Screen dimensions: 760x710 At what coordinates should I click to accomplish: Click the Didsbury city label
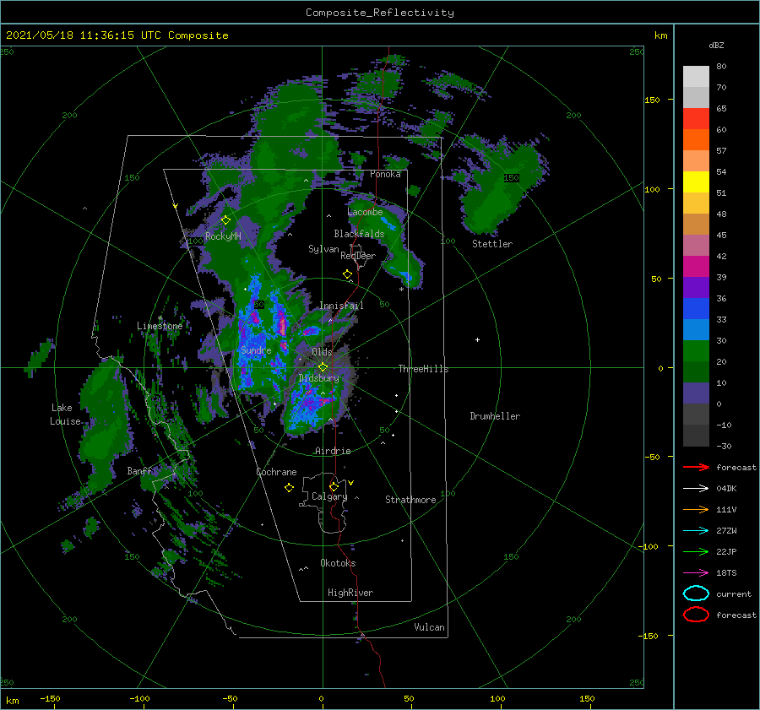click(x=318, y=378)
